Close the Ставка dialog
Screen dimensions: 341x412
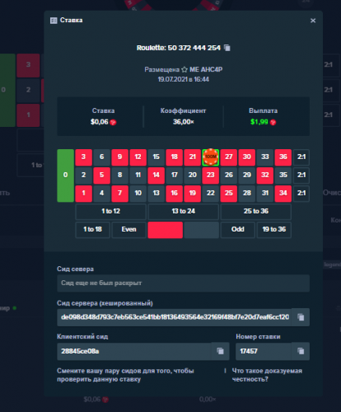click(x=313, y=21)
